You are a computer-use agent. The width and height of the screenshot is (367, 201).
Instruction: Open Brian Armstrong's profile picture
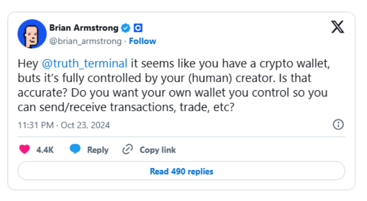[x=32, y=34]
